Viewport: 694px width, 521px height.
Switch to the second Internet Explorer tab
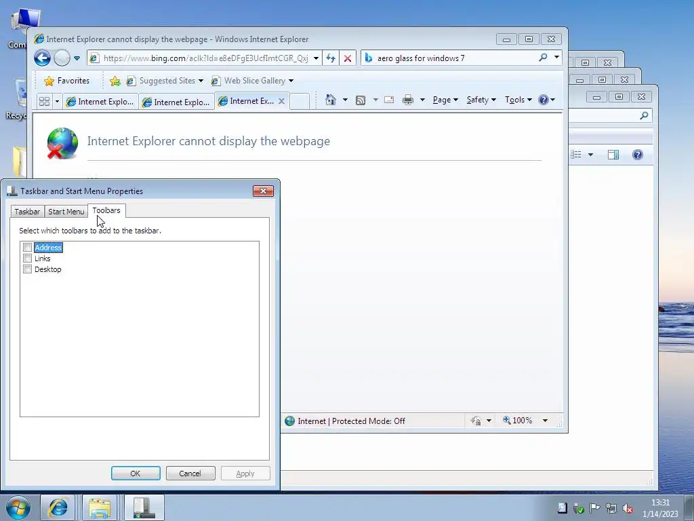176,102
